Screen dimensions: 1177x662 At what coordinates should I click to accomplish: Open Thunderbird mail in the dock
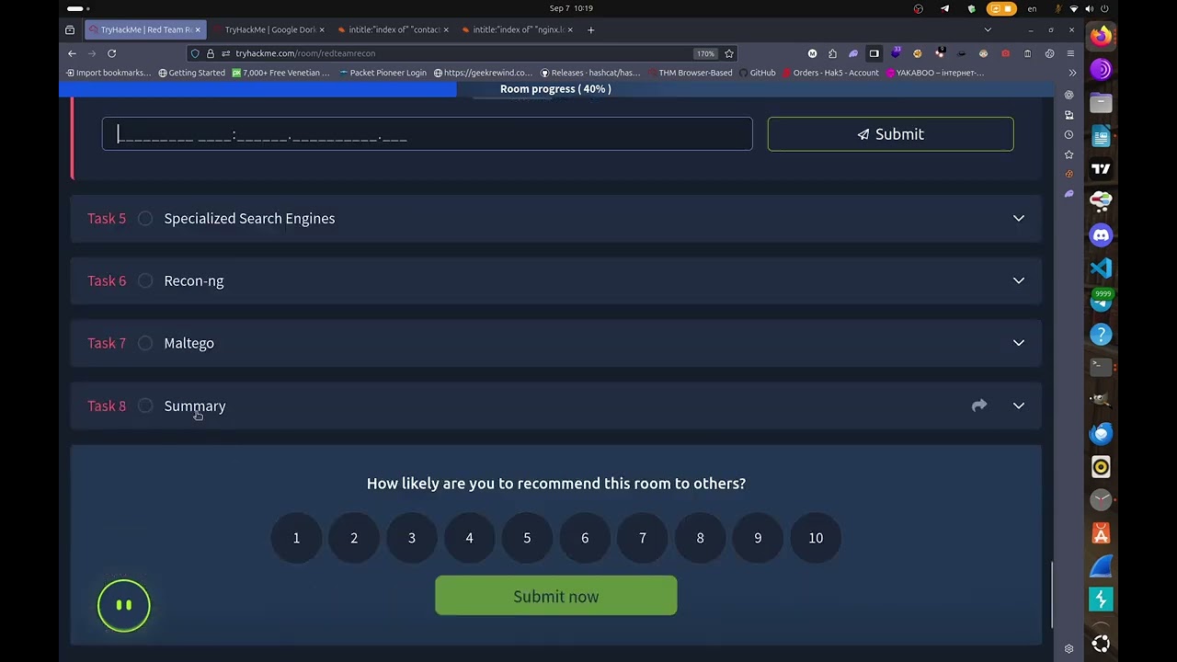click(1101, 434)
